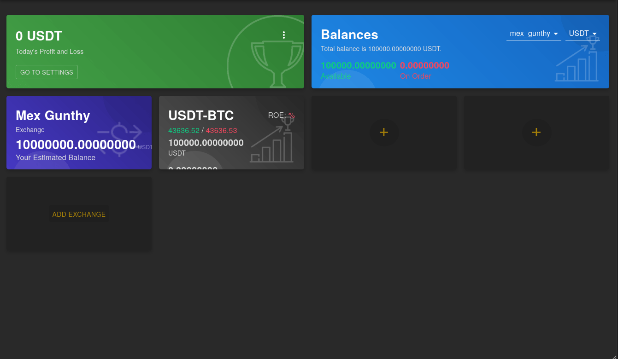Screen dimensions: 618x359
Task: Open the three-dot menu on the profit card
Action: [x=284, y=35]
